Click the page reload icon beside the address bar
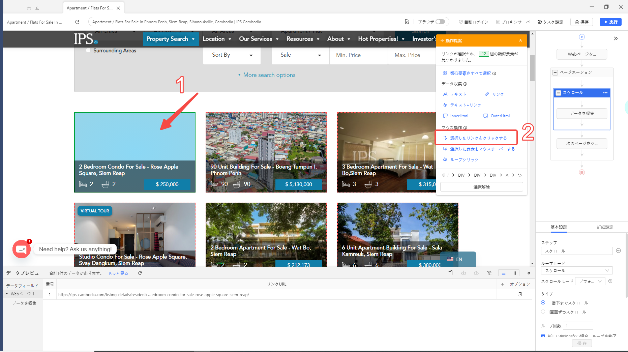628x352 pixels. 77,22
